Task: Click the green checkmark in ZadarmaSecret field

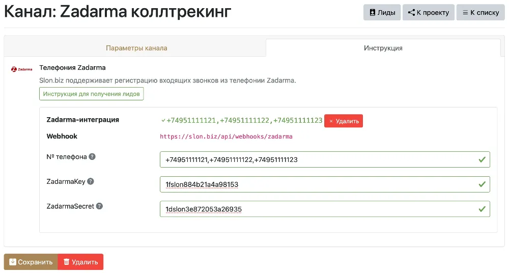Action: 482,209
